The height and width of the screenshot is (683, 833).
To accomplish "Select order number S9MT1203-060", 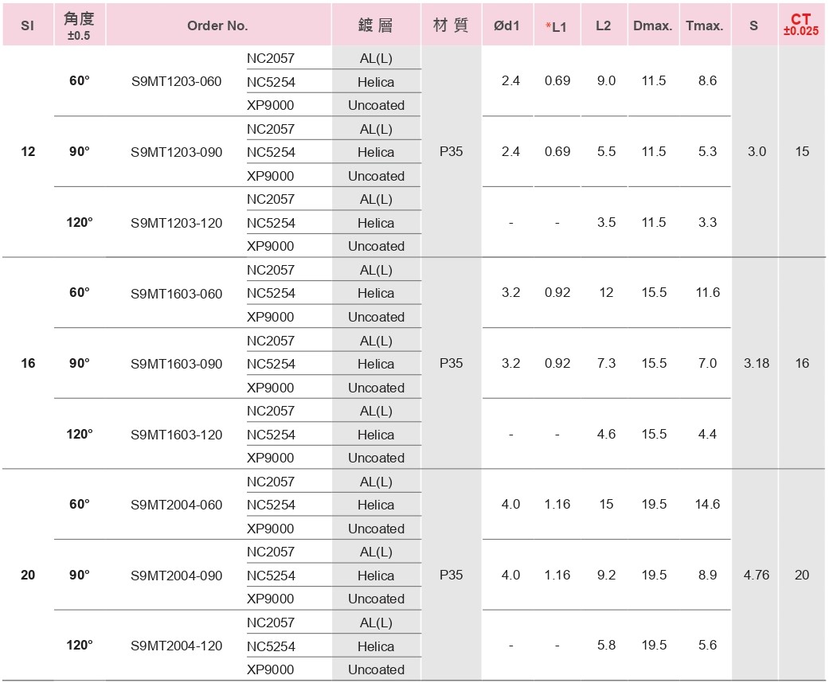I will 176,81.
